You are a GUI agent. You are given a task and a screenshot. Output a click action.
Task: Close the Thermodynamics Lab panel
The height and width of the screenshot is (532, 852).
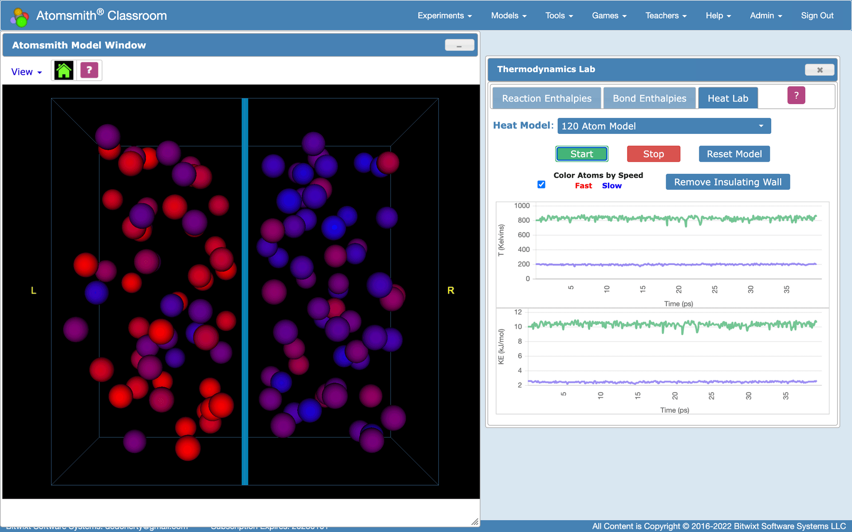(x=820, y=70)
